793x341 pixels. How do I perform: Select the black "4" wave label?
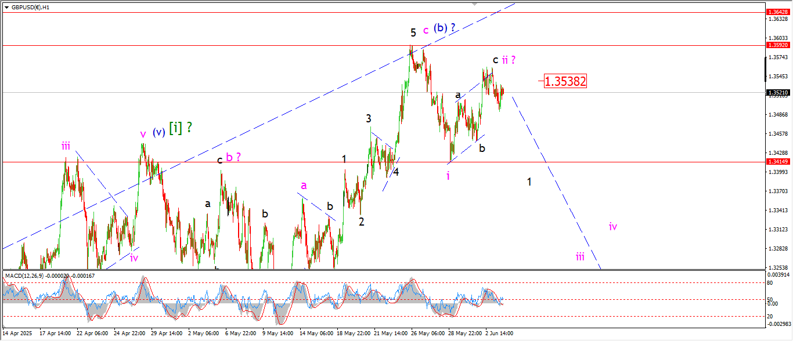pyautogui.click(x=396, y=172)
